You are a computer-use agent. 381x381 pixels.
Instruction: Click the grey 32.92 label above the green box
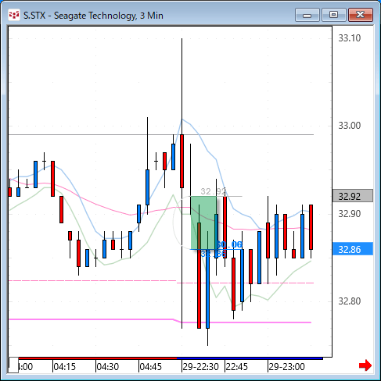tap(213, 191)
